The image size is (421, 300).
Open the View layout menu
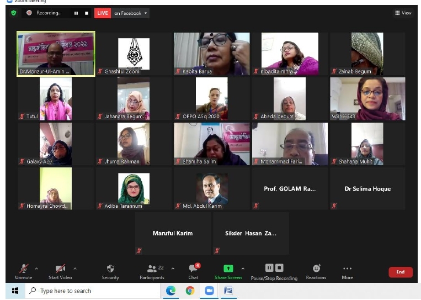point(403,13)
